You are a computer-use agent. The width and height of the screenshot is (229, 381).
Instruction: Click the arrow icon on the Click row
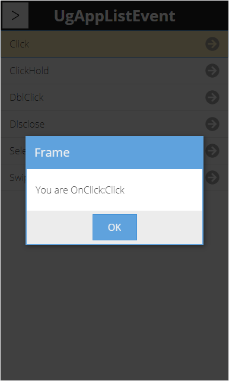212,44
